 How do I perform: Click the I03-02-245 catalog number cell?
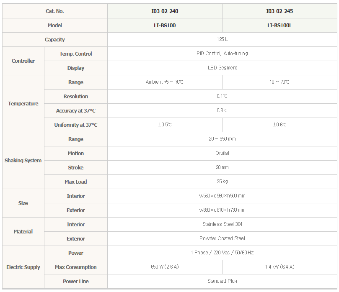coord(279,11)
